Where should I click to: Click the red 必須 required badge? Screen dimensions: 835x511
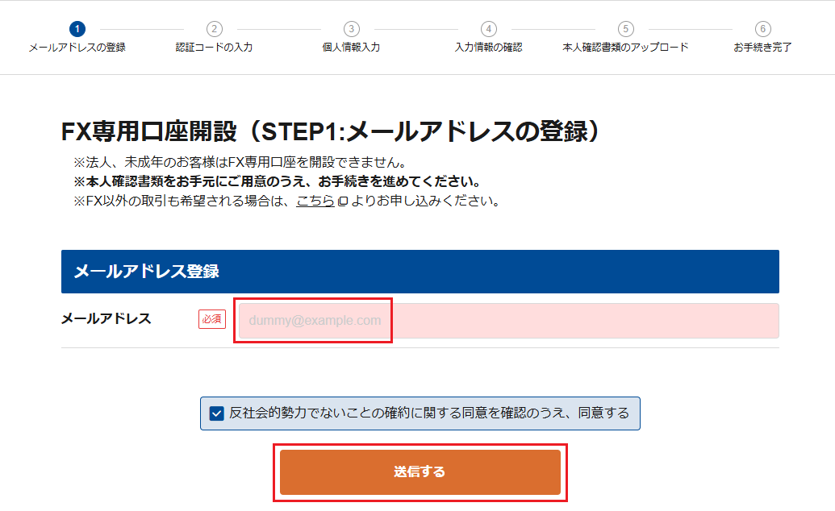click(212, 319)
